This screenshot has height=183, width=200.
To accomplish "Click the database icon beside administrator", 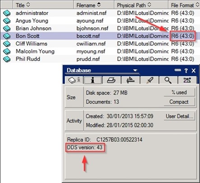I will (x=7, y=13).
